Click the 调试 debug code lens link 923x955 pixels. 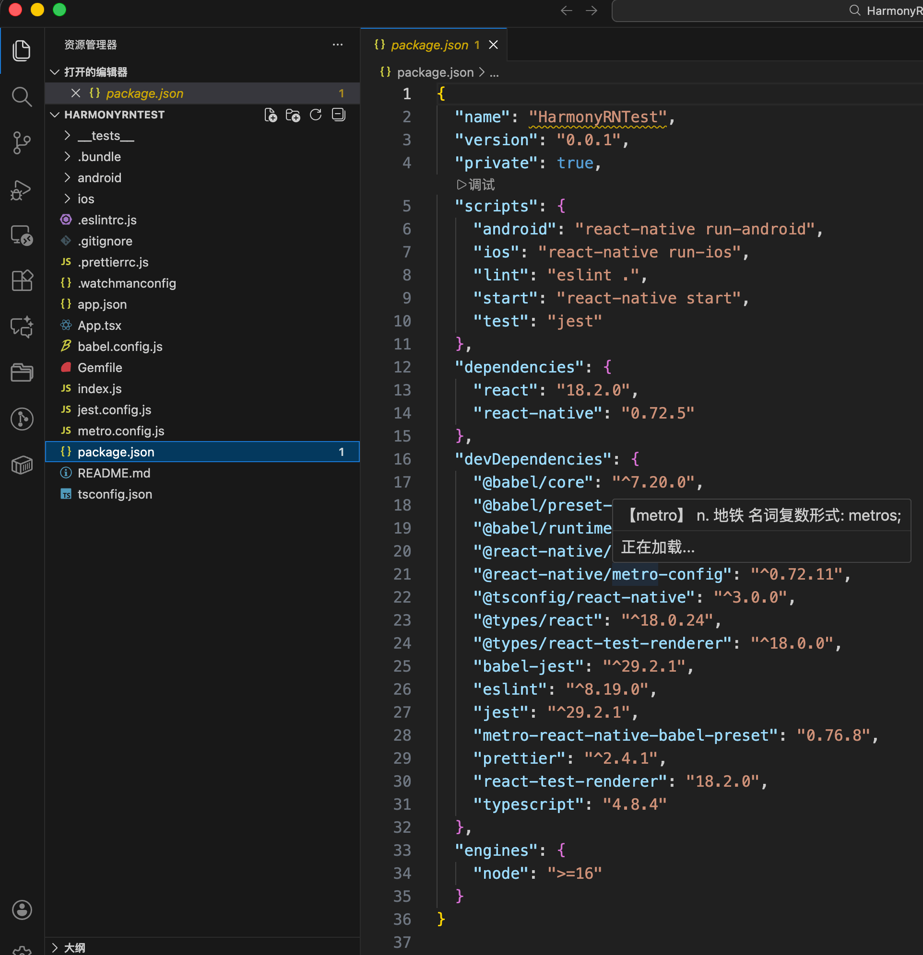[x=476, y=185]
